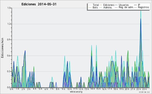Select the Admins. legend label
The width and height of the screenshot is (152, 94).
click(x=108, y=7)
